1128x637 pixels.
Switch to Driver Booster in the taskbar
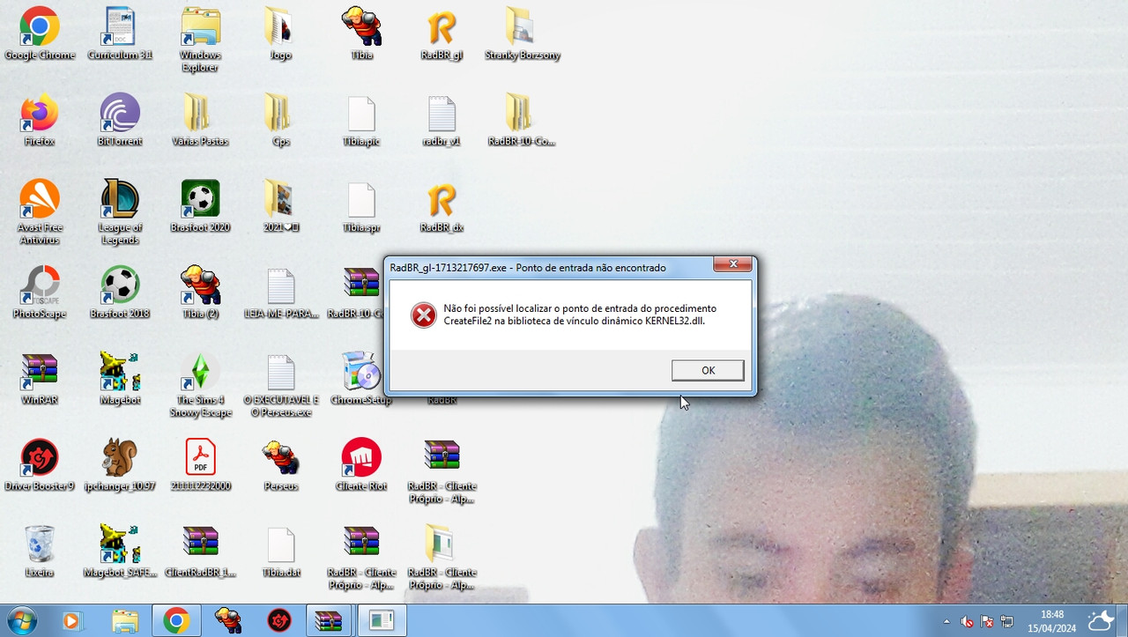pyautogui.click(x=279, y=621)
